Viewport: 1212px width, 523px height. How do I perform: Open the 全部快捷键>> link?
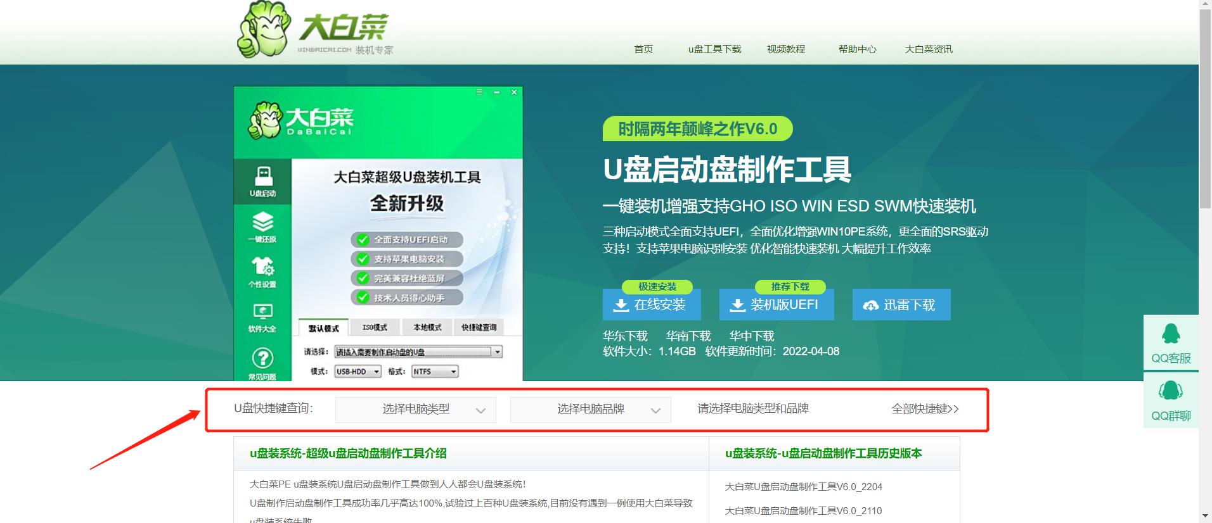(925, 409)
